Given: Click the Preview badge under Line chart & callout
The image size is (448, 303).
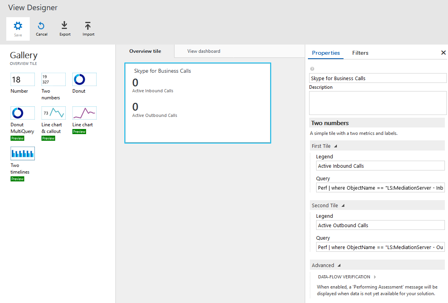Looking at the screenshot, I should (x=48, y=138).
